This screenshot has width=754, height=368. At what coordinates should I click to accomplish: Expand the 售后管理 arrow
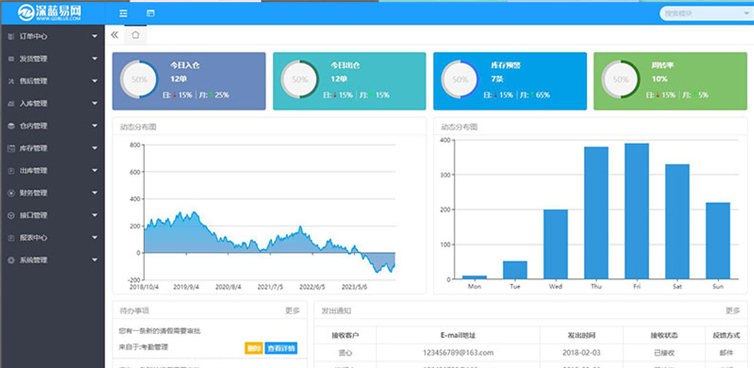[95, 81]
